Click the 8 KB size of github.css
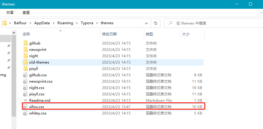The image size is (263, 129). [198, 75]
